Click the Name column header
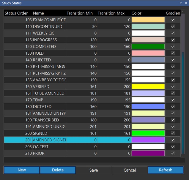The width and height of the screenshot is (189, 180). coord(38,13)
